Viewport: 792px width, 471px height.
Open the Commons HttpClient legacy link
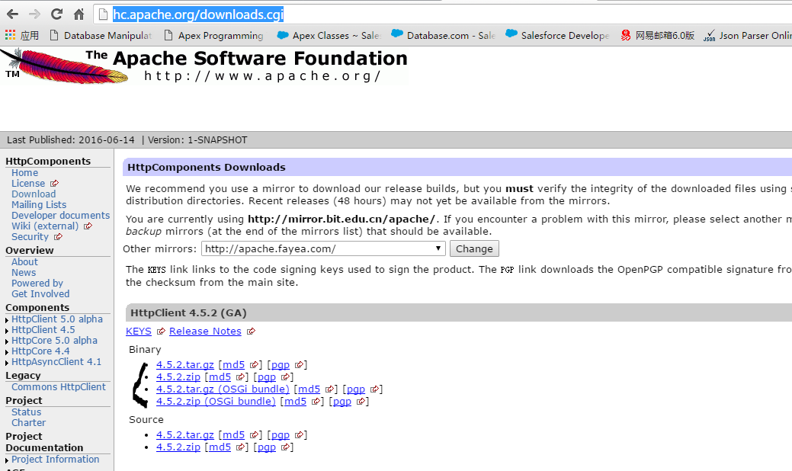(x=59, y=386)
